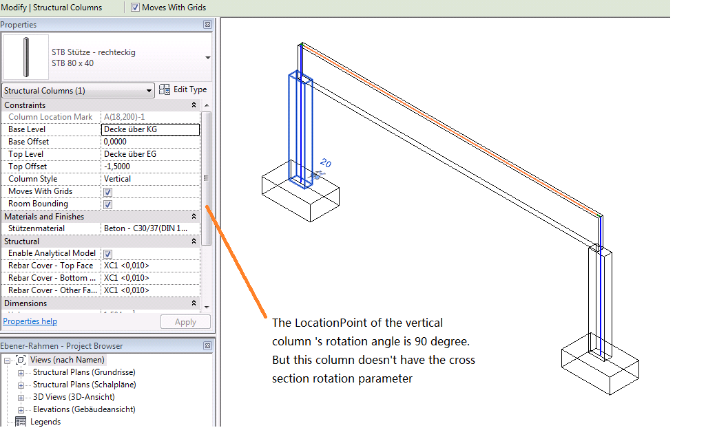Open the Properties help link

pos(30,321)
